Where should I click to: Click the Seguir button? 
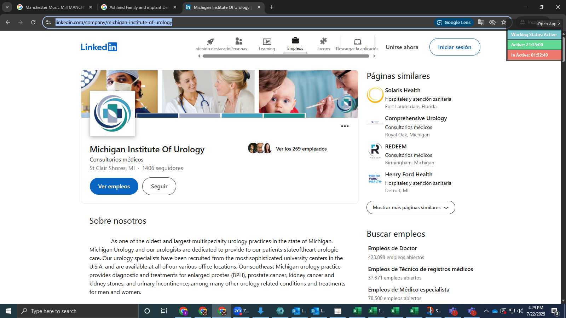click(x=159, y=186)
